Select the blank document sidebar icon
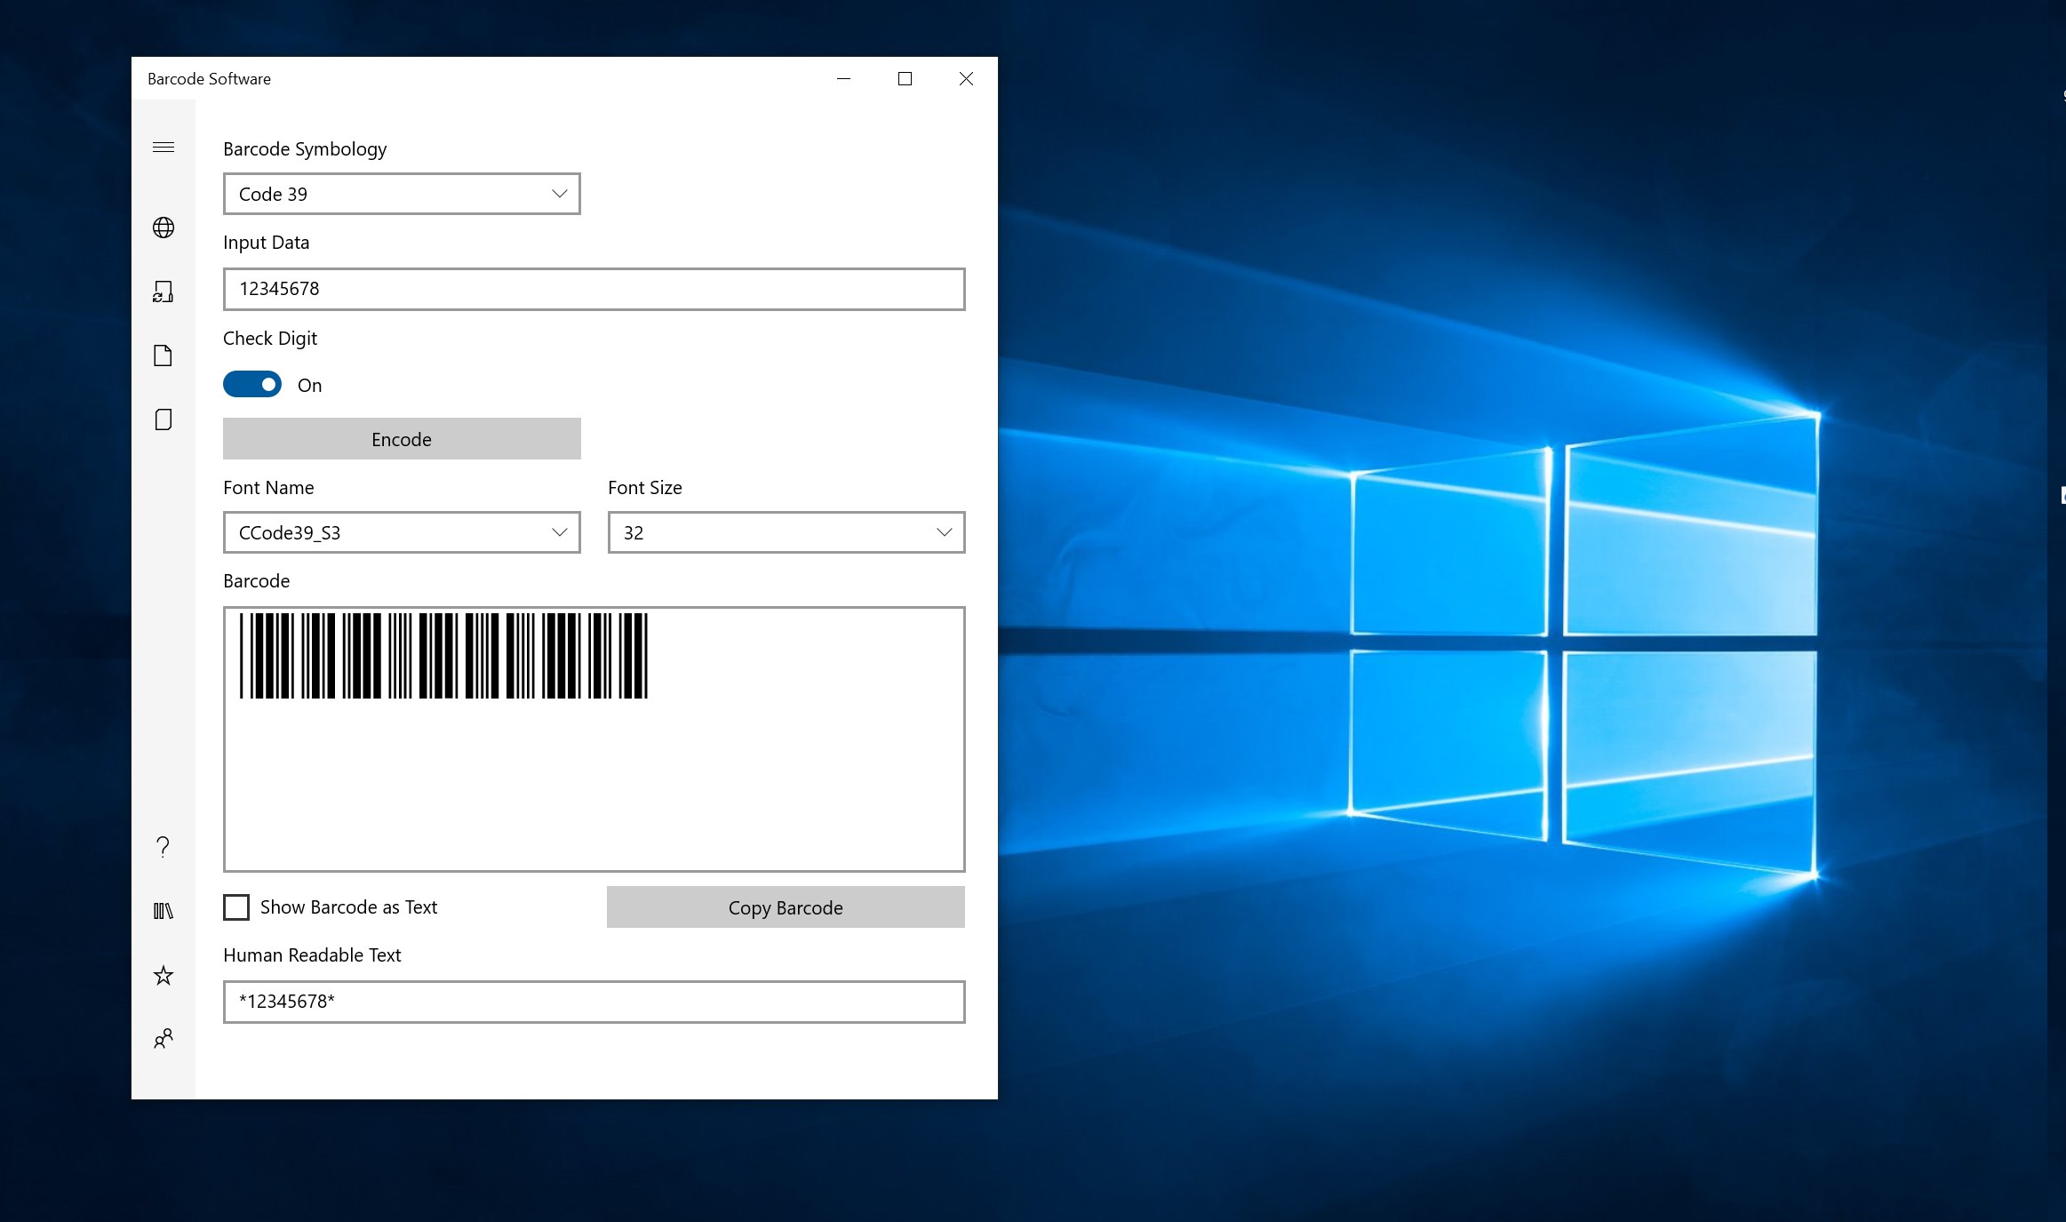The image size is (2066, 1222). pyautogui.click(x=164, y=355)
